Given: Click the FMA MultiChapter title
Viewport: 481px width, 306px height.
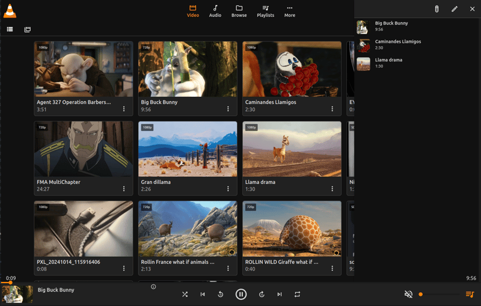Looking at the screenshot, I should coord(58,182).
